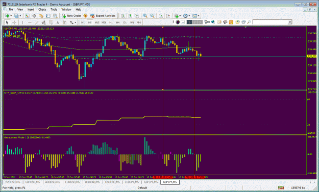Select the equidistant channel tool
The height and width of the screenshot is (192, 319).
(x=43, y=22)
